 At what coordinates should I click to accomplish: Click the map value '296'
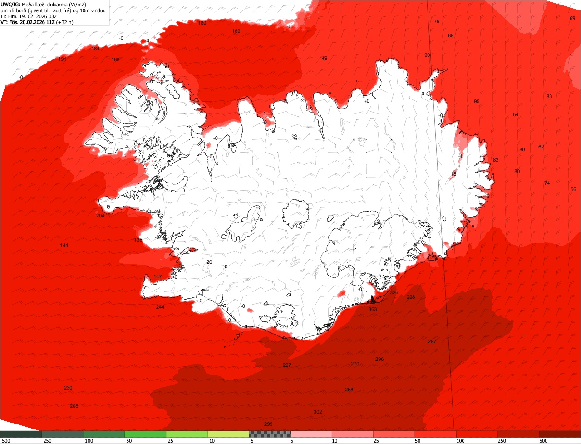(x=379, y=359)
